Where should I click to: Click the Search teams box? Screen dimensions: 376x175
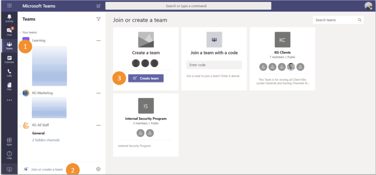click(338, 20)
